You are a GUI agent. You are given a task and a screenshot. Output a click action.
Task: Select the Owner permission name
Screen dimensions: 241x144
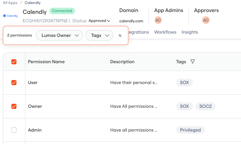point(35,106)
